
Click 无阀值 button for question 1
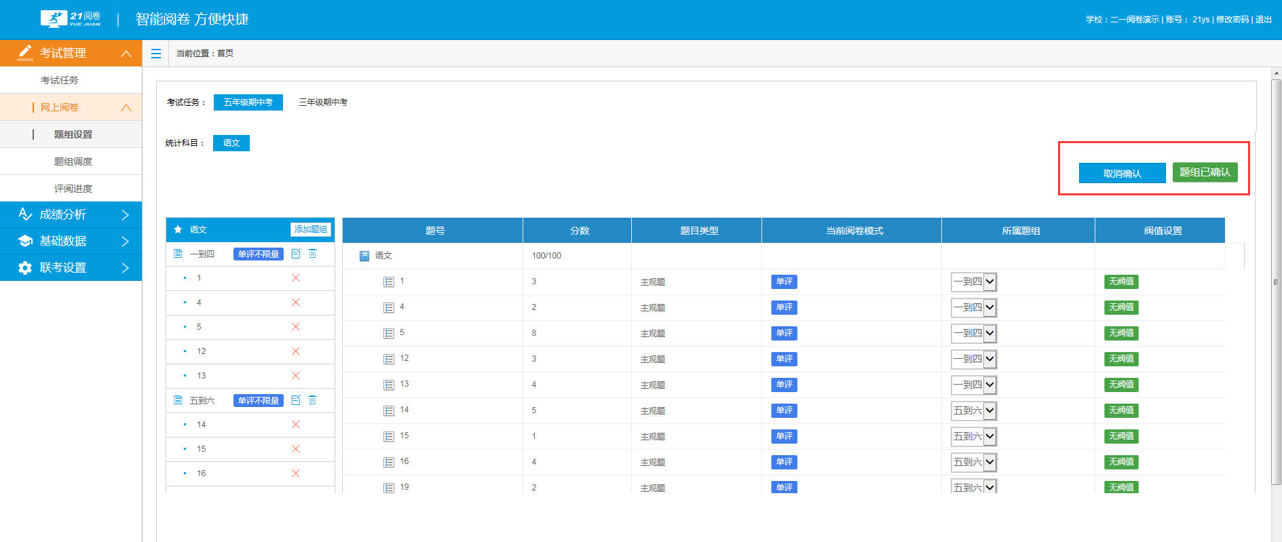click(1121, 282)
